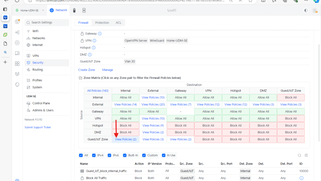Open View Policies (9) Hotspot to External
Image resolution: width=321 pixels, height=181 pixels.
point(153,126)
